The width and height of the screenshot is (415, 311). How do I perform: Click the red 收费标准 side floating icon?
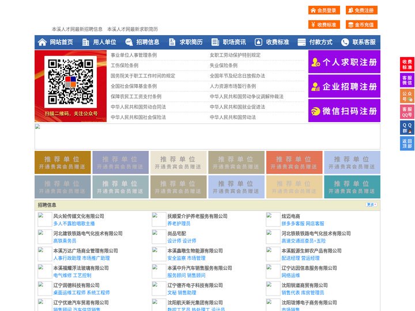click(407, 65)
